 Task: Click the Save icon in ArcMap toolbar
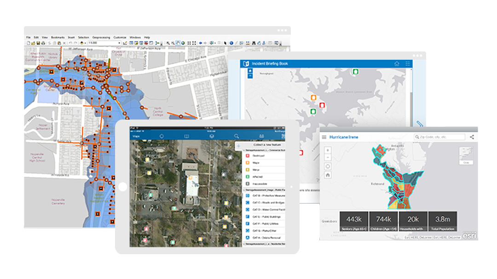coord(38,43)
